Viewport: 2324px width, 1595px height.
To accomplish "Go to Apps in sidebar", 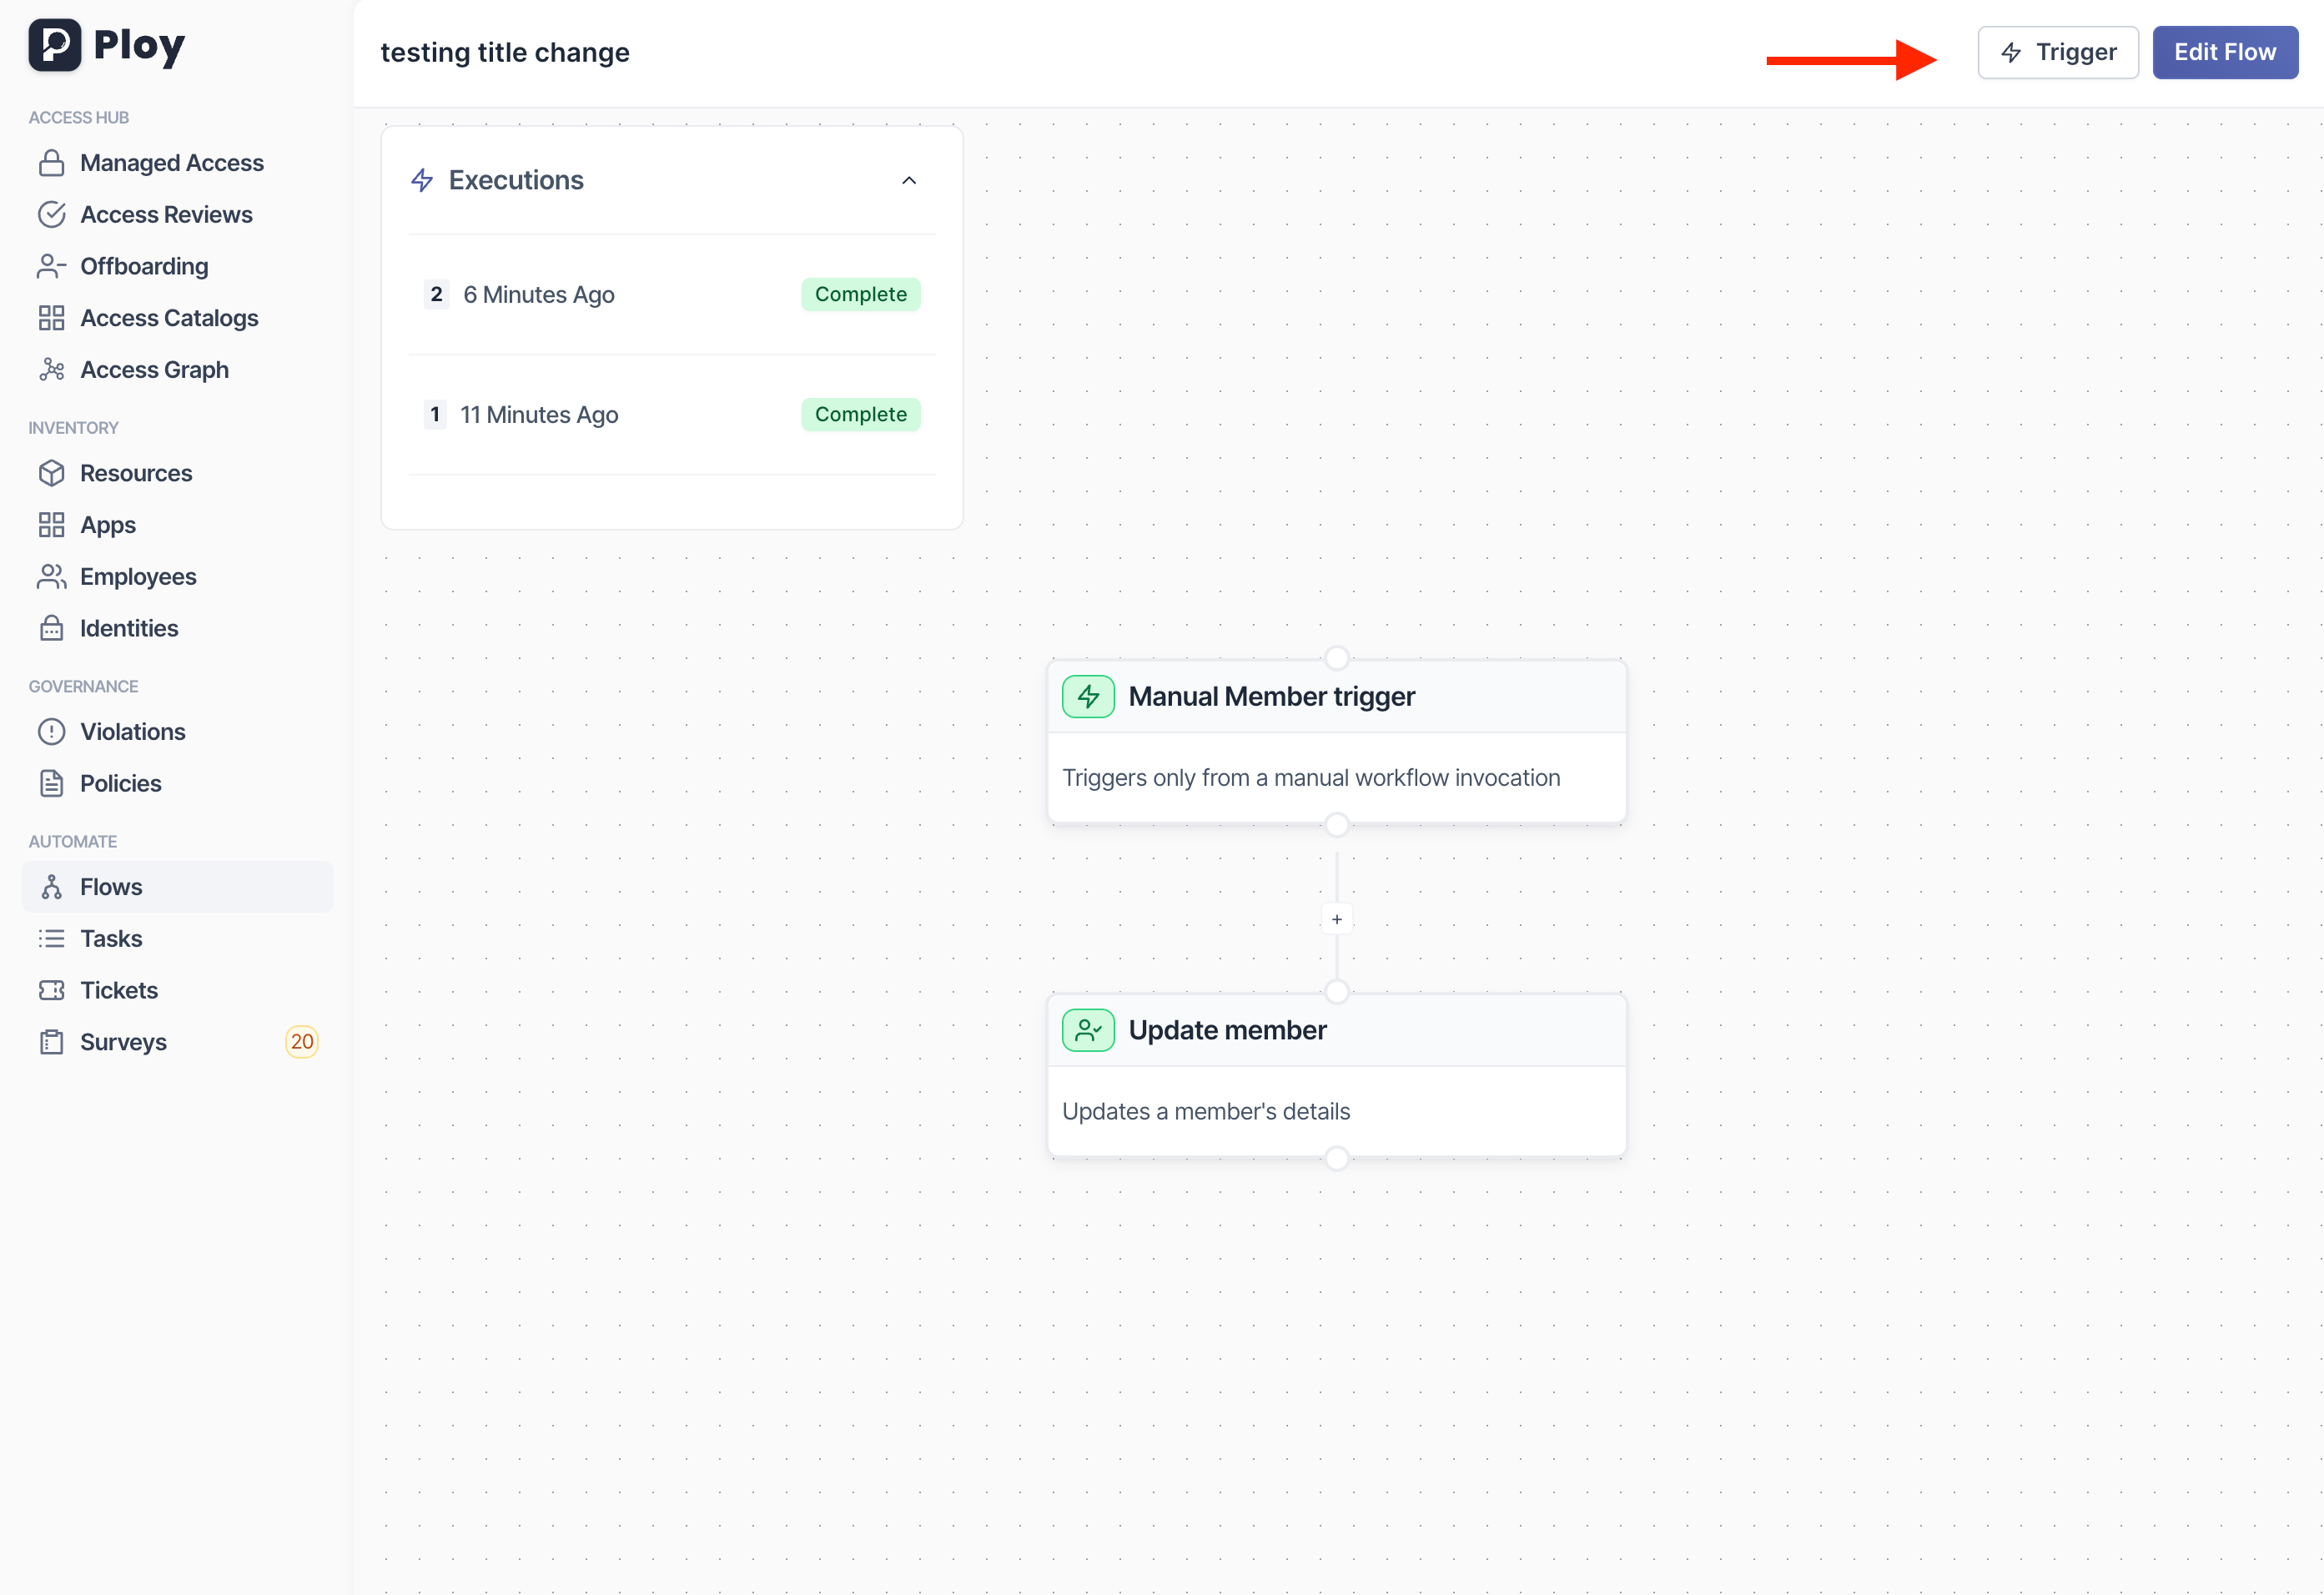I will pyautogui.click(x=177, y=525).
